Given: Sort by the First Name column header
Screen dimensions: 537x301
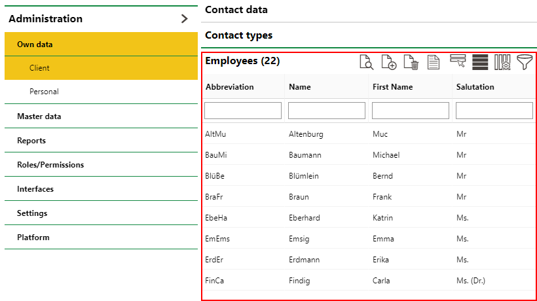Looking at the screenshot, I should point(392,87).
